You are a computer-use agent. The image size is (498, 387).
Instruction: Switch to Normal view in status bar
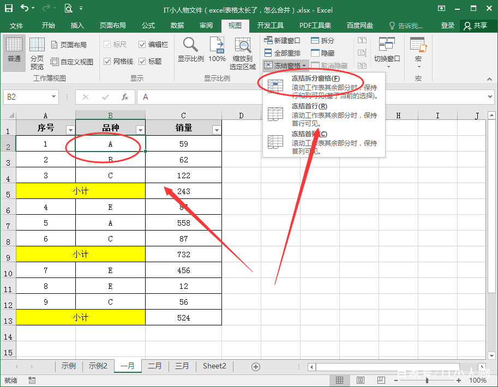(x=339, y=380)
